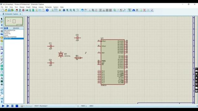Select crystal X1 on the schematic
The image size is (198, 111).
pos(61,55)
